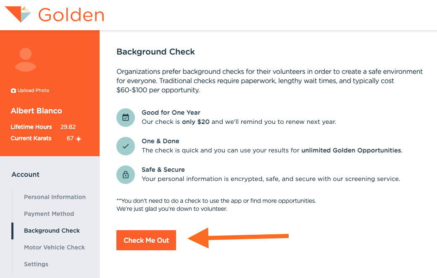The image size is (437, 278).
Task: Click the Golden triangle logo icon
Action: [x=18, y=14]
